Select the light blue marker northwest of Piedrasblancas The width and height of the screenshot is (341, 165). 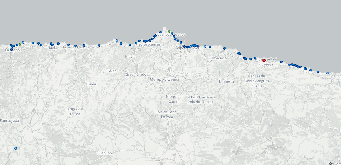tap(117, 40)
